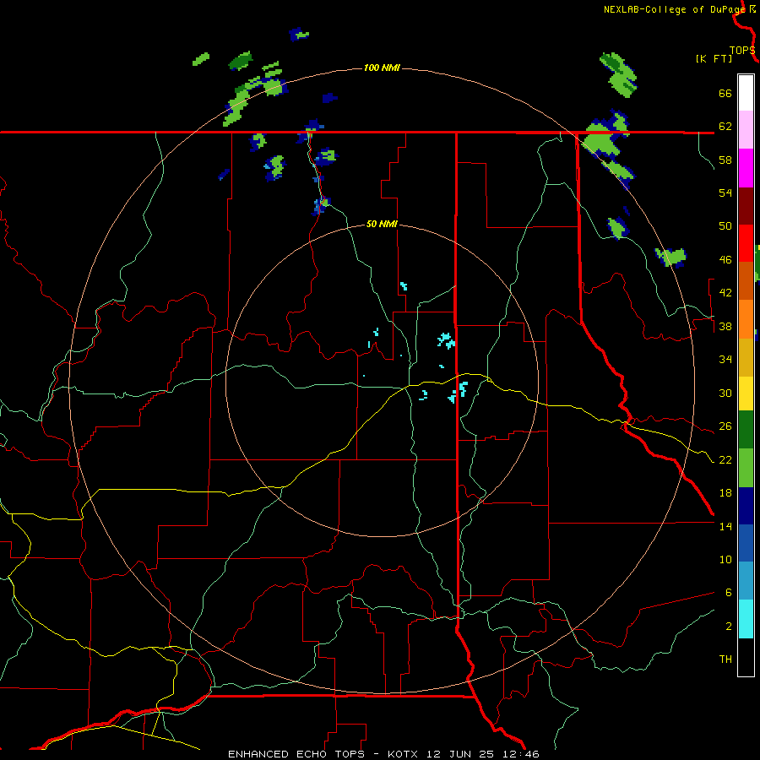Click the 38 legend value

pos(725,326)
